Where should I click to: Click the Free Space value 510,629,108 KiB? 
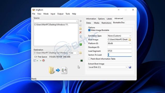[x=56, y=57]
